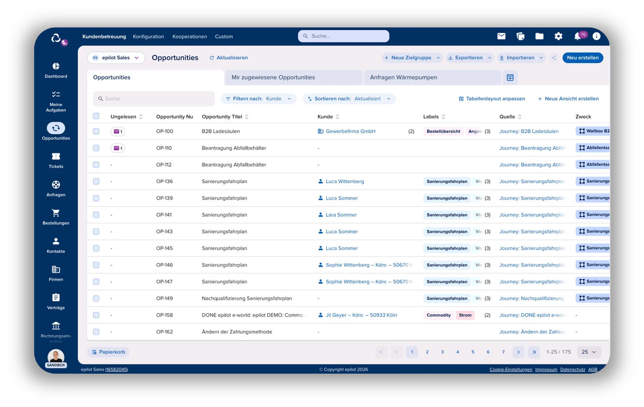Screen dimensions: 644x407
Task: Open the Jil Geyer customer link
Action: (x=361, y=315)
